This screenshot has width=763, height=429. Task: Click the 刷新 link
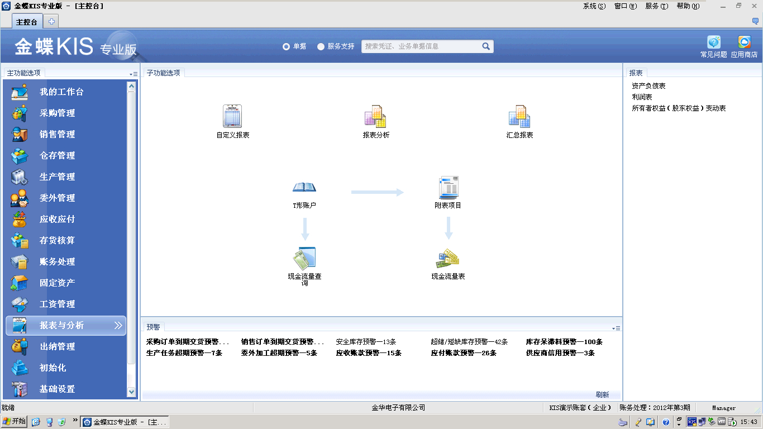(602, 394)
